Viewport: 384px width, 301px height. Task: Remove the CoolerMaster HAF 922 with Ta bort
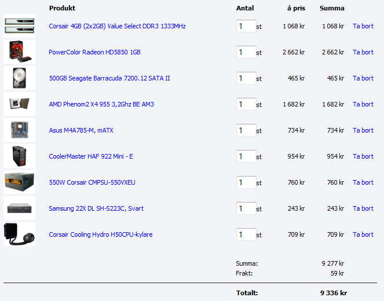coord(363,156)
